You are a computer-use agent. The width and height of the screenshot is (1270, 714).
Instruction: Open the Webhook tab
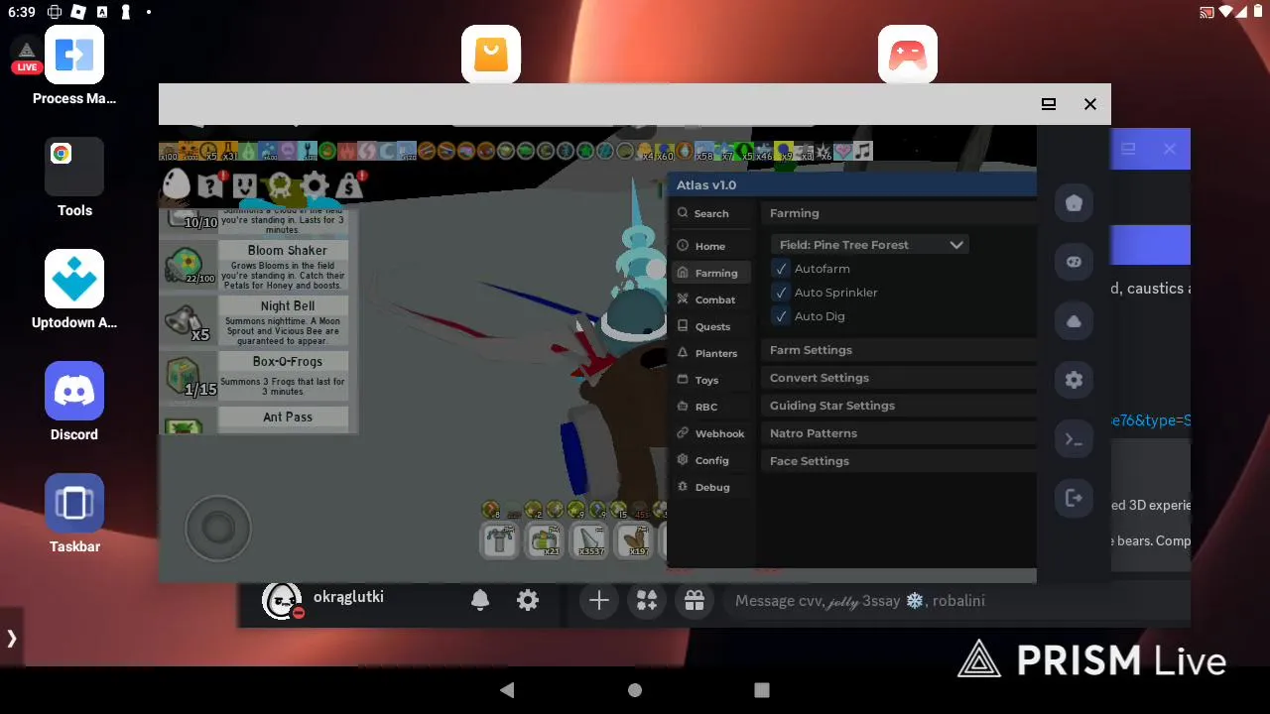(712, 433)
